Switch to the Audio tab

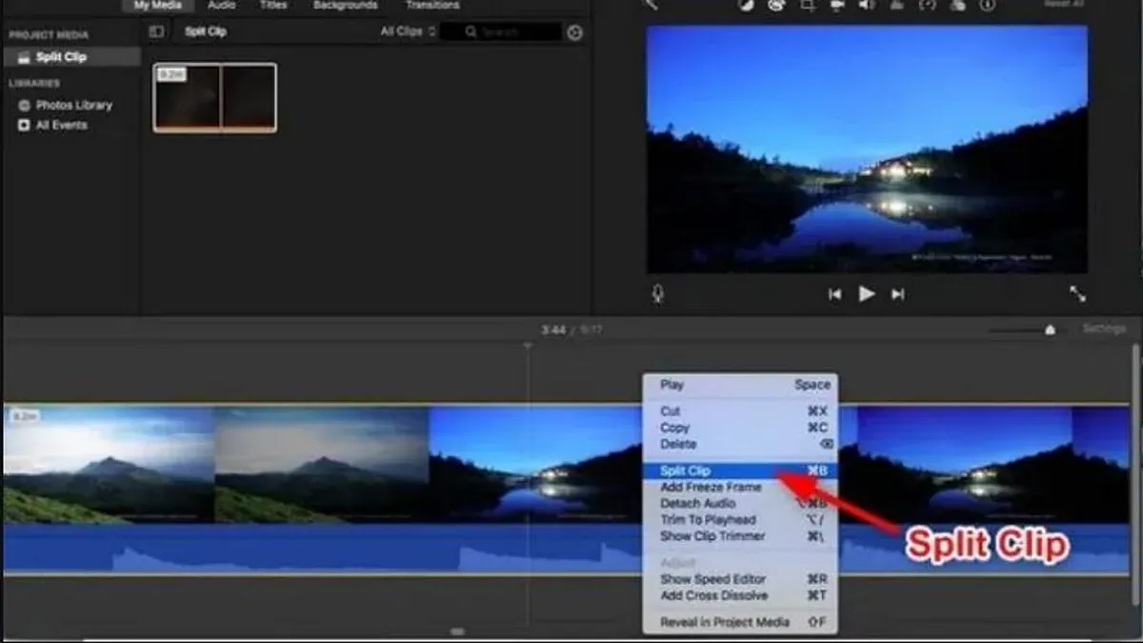pos(221,5)
